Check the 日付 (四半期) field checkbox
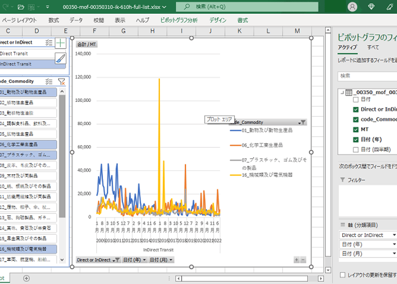The height and width of the screenshot is (284, 397). click(x=355, y=150)
